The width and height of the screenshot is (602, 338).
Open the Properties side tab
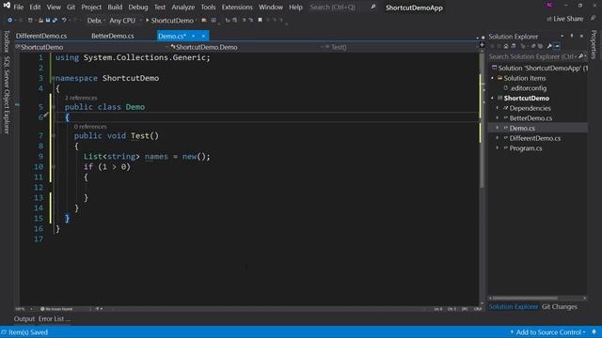pyautogui.click(x=594, y=44)
